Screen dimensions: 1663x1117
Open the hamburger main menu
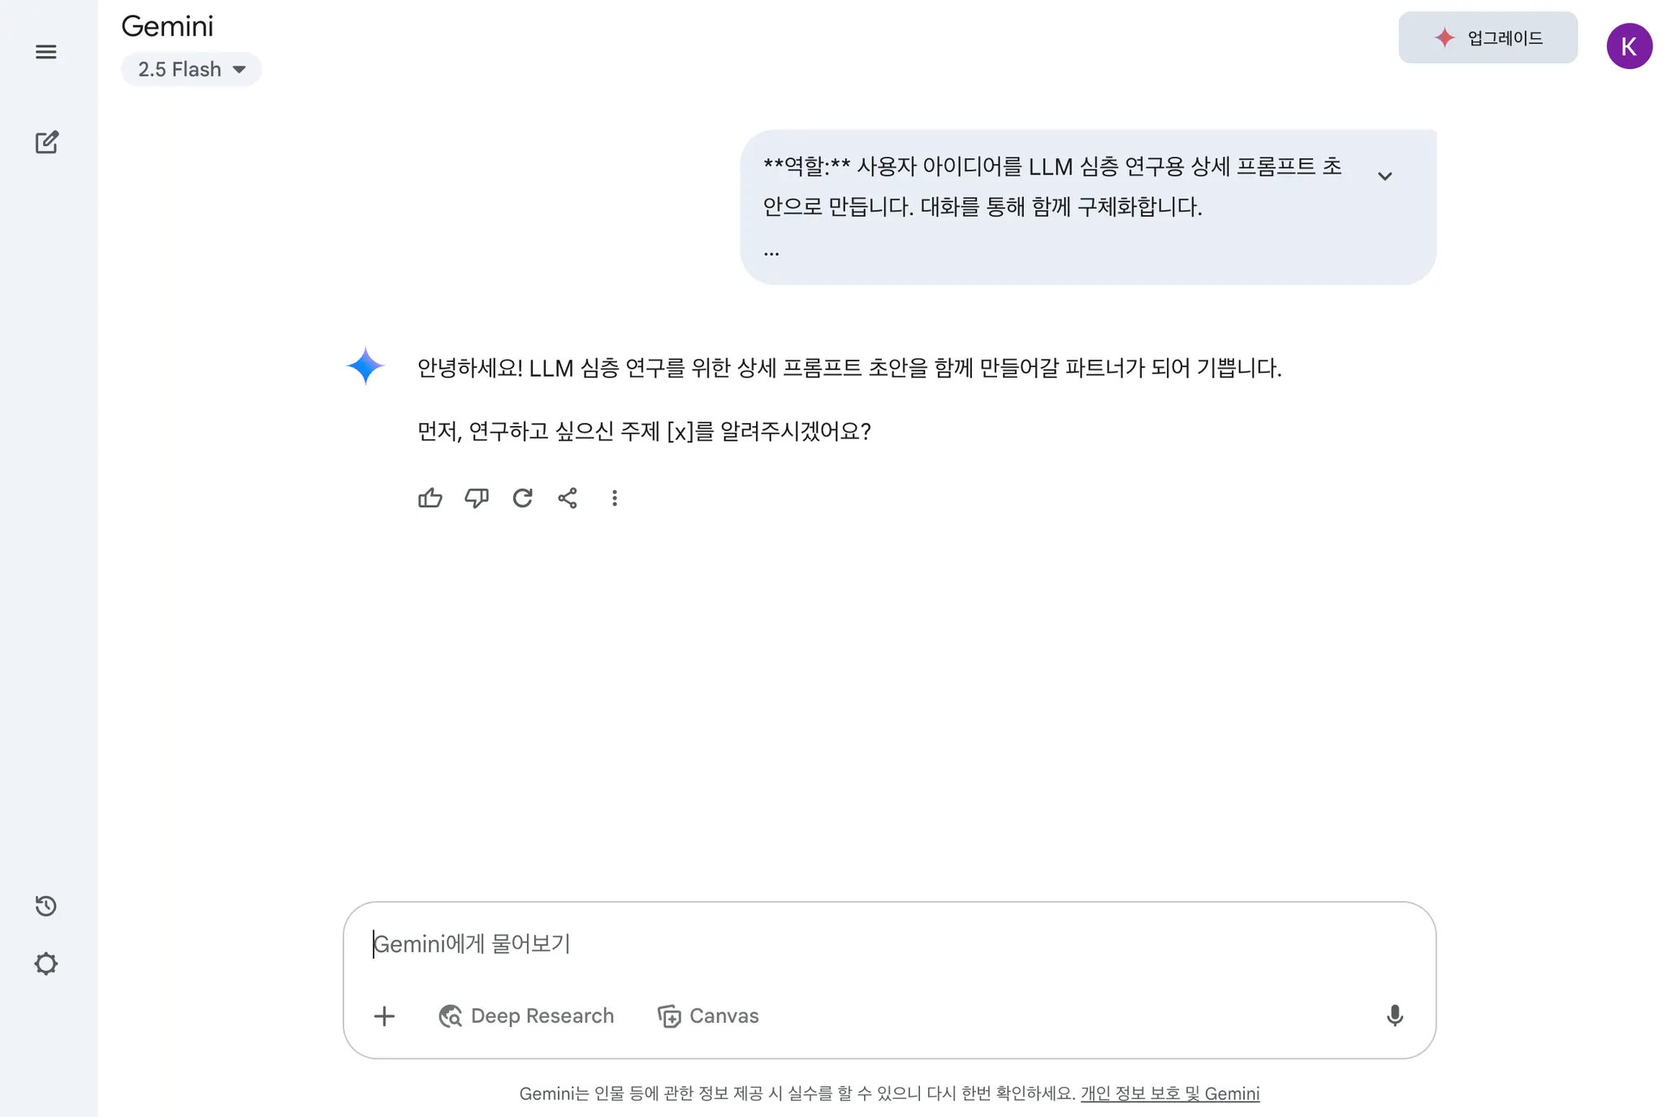(x=46, y=52)
